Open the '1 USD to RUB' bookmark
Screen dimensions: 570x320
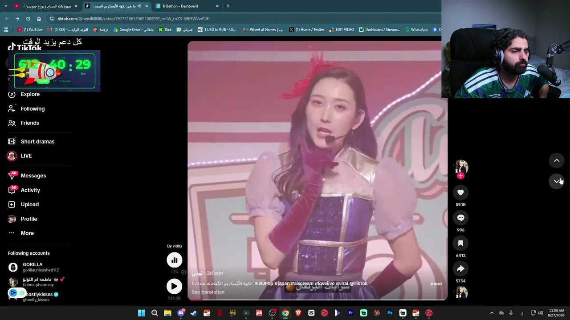[x=217, y=30]
